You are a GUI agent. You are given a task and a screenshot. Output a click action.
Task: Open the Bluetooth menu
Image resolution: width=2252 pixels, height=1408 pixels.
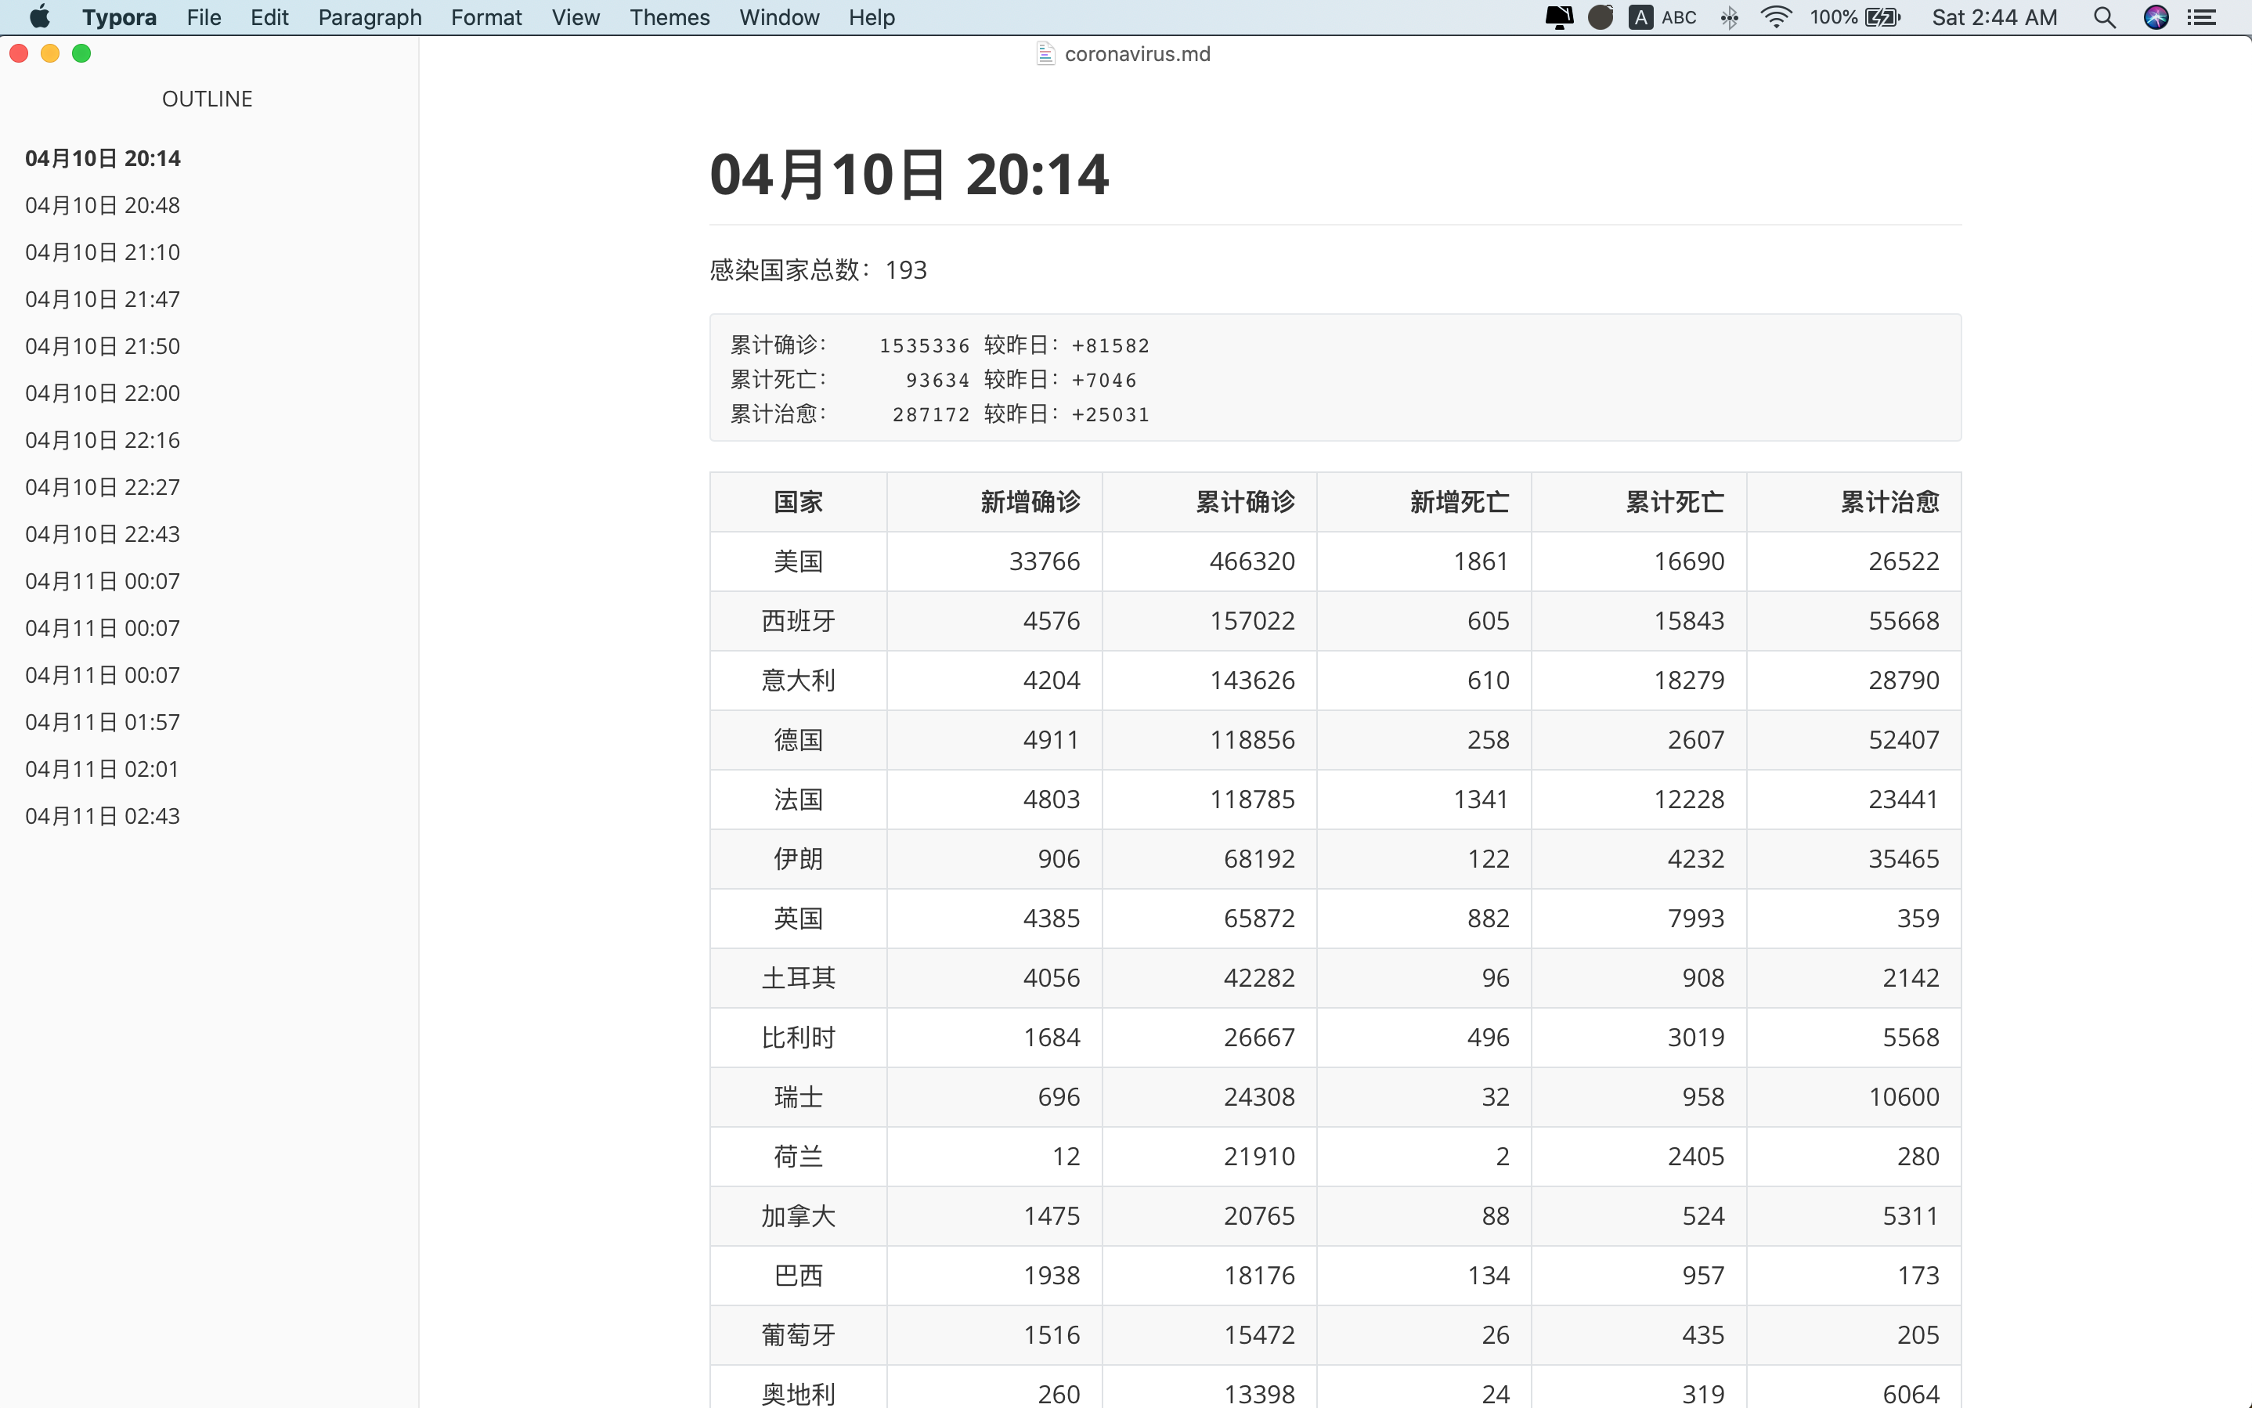coord(1729,16)
